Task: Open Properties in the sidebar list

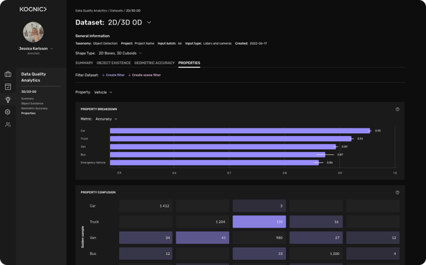Action: [x=28, y=113]
